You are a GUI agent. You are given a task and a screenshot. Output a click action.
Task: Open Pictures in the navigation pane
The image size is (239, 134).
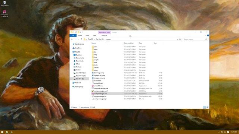[78, 67]
